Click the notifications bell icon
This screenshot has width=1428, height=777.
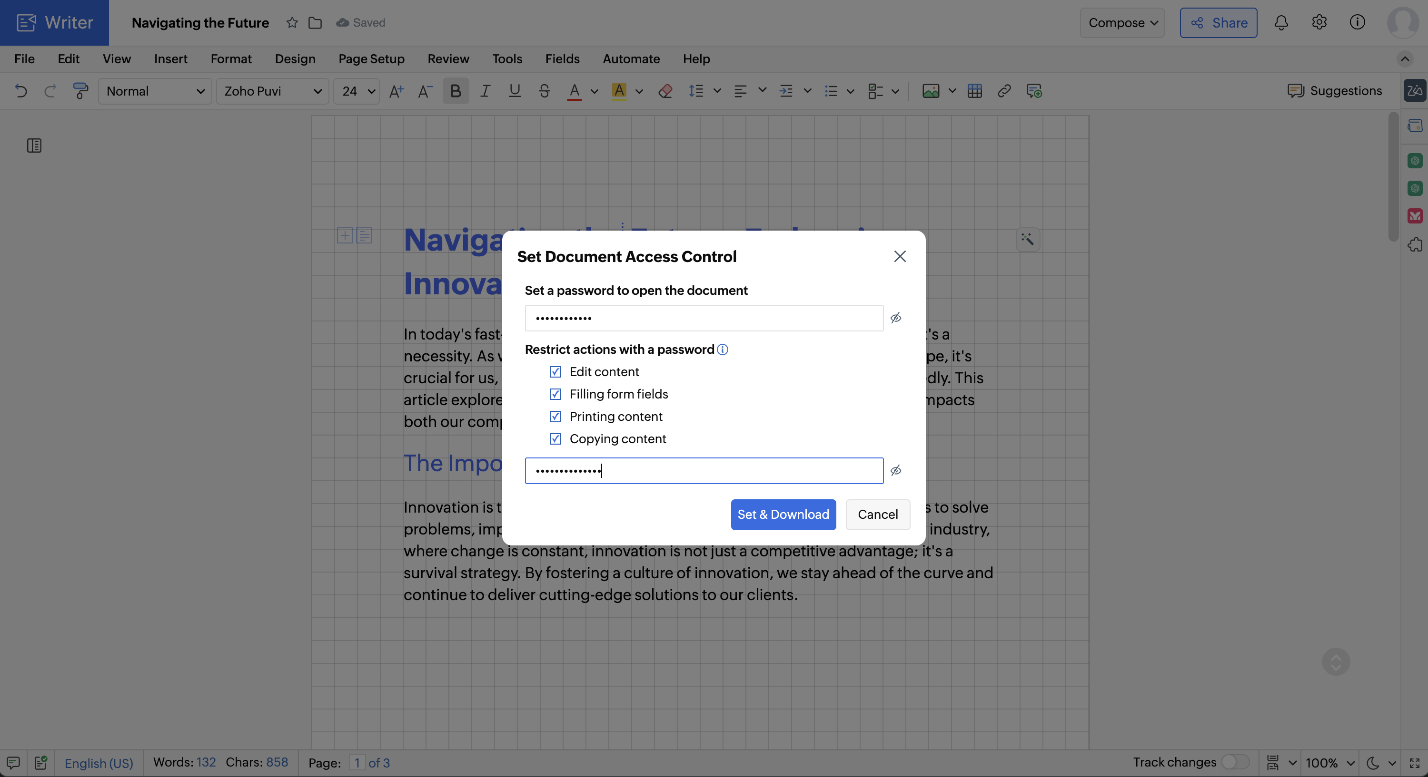(1280, 23)
